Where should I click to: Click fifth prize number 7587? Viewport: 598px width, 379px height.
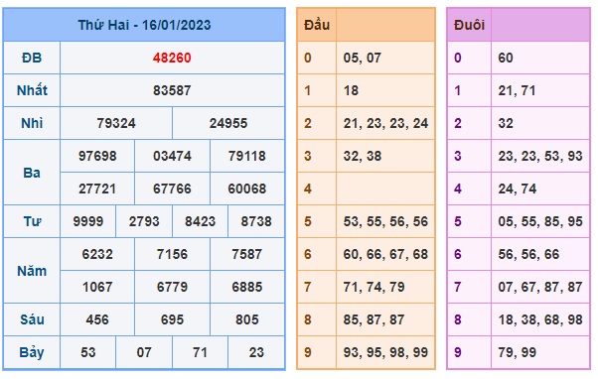[246, 254]
